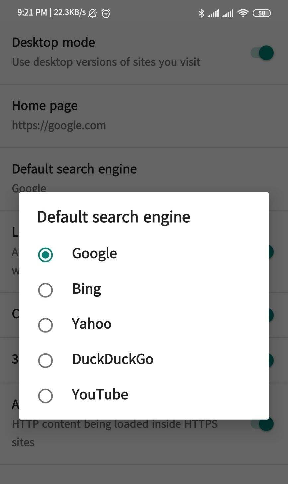Toggle the HTTP content inside HTTPS switch

[x=262, y=424]
